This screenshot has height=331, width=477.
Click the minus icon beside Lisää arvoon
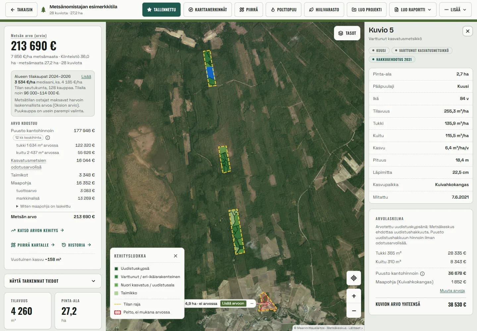pos(252,304)
